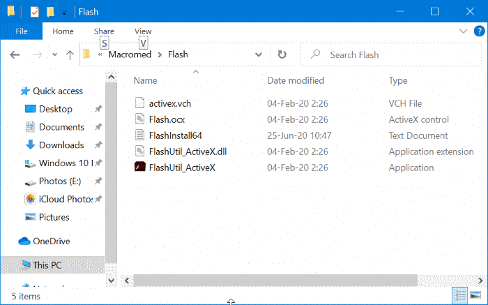Screen dimensions: 488x305
Task: Click the VCH File type cell
Action: click(x=405, y=103)
